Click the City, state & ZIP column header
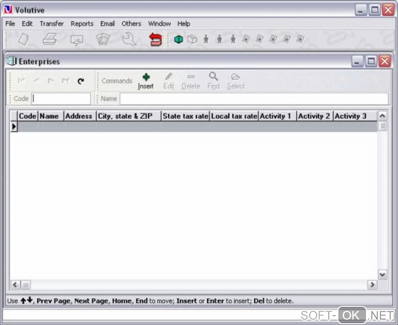Viewport: 398px width, 325px height. pyautogui.click(x=129, y=116)
